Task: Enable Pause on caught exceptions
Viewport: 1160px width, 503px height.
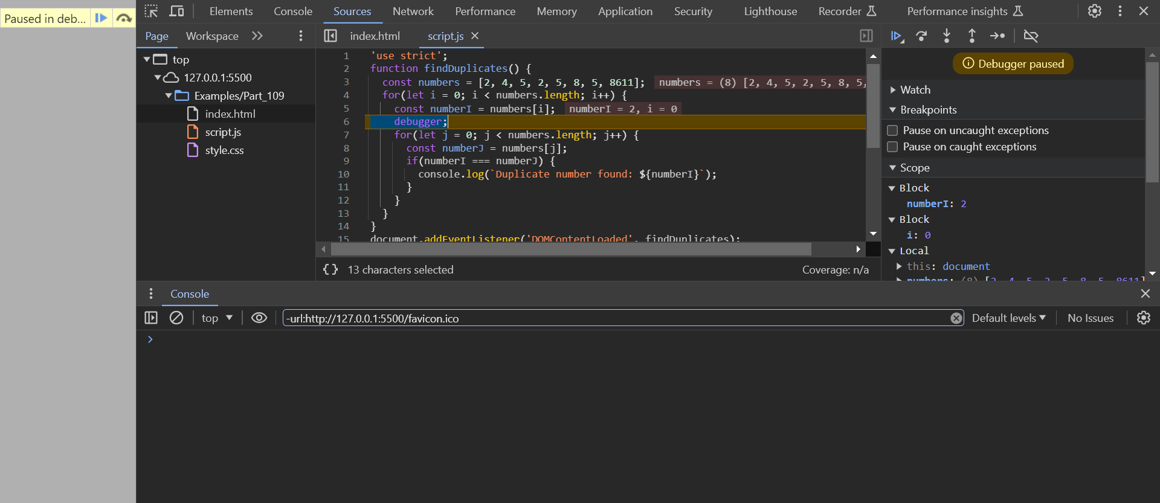Action: [892, 147]
